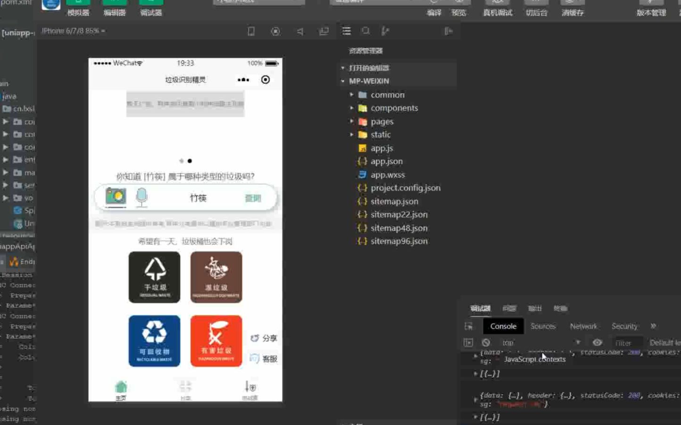Tap the 有害垃圾 hazardous waste icon

click(216, 340)
